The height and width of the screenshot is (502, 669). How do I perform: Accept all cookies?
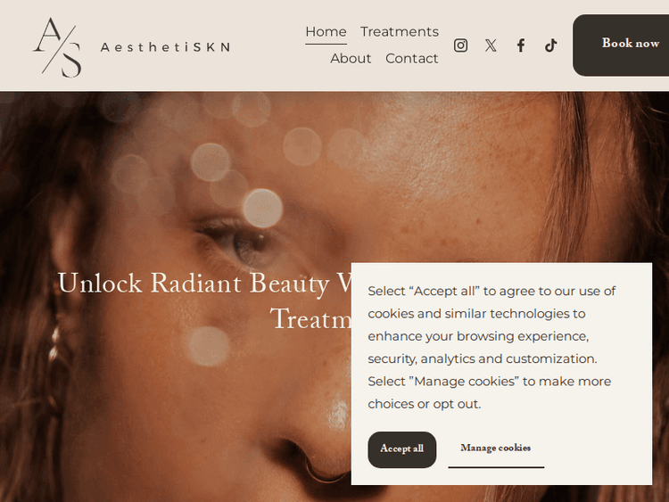click(402, 449)
